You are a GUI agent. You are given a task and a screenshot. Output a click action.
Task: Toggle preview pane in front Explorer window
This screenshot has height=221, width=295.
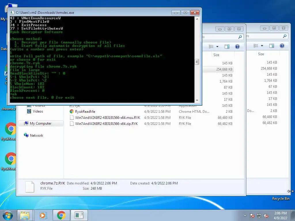[x=227, y=46]
